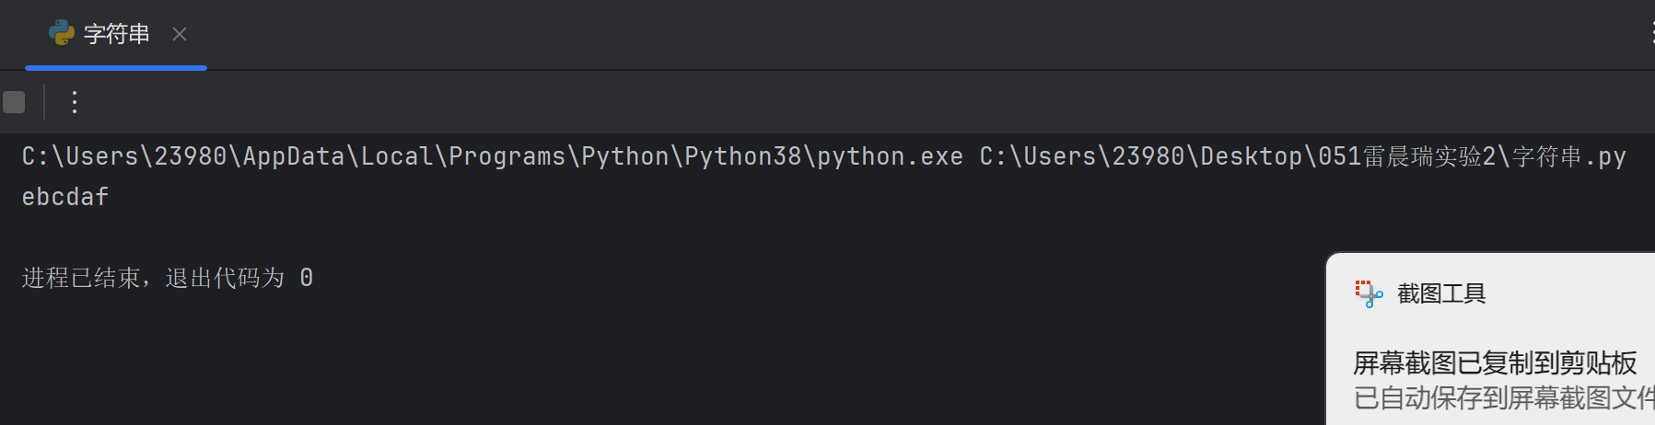The image size is (1655, 425).
Task: Click the output line ebcdaf
Action: [x=65, y=197]
